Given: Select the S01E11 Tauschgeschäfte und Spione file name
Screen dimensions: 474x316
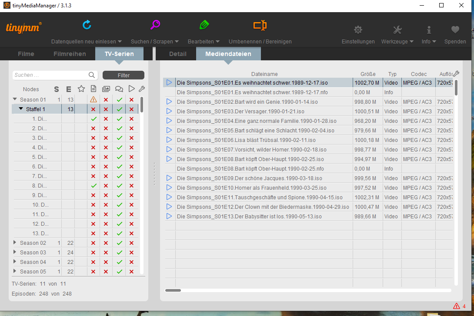Looking at the screenshot, I should (260, 197).
